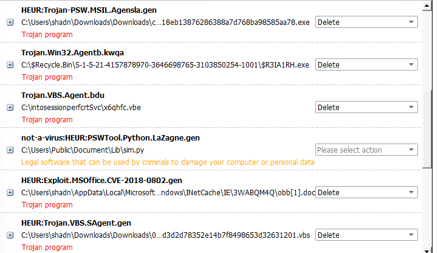Open action dropdown for obb[1].doc exploit

[x=366, y=193]
